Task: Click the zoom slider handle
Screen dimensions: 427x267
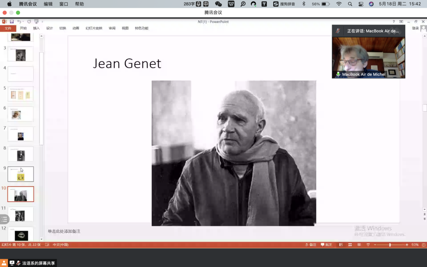Action: (390, 245)
